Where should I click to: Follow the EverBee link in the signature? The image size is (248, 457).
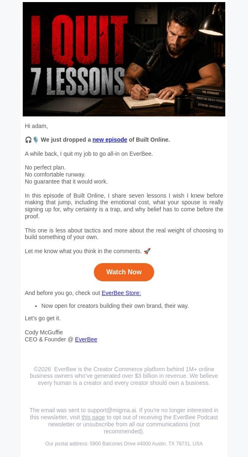86,339
